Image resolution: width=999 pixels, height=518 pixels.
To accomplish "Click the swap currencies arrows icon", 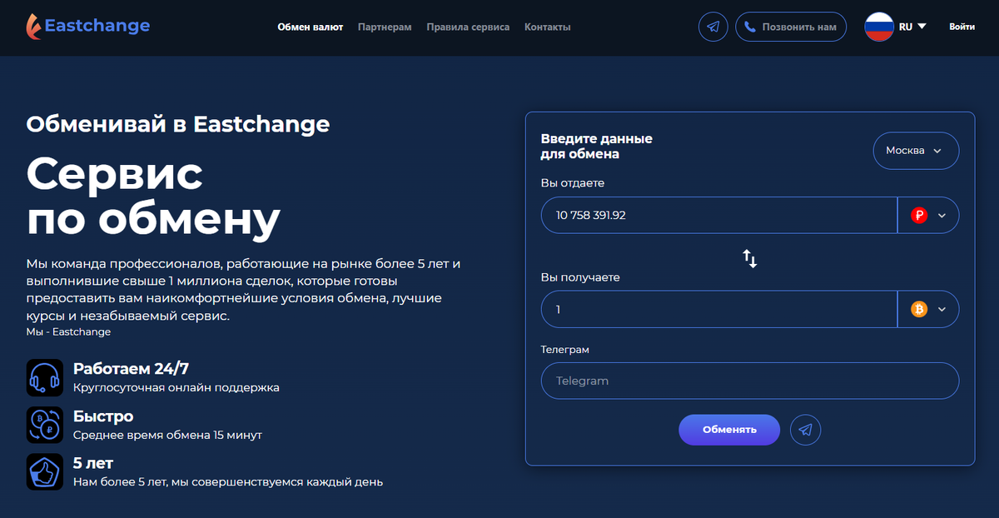I will click(750, 259).
